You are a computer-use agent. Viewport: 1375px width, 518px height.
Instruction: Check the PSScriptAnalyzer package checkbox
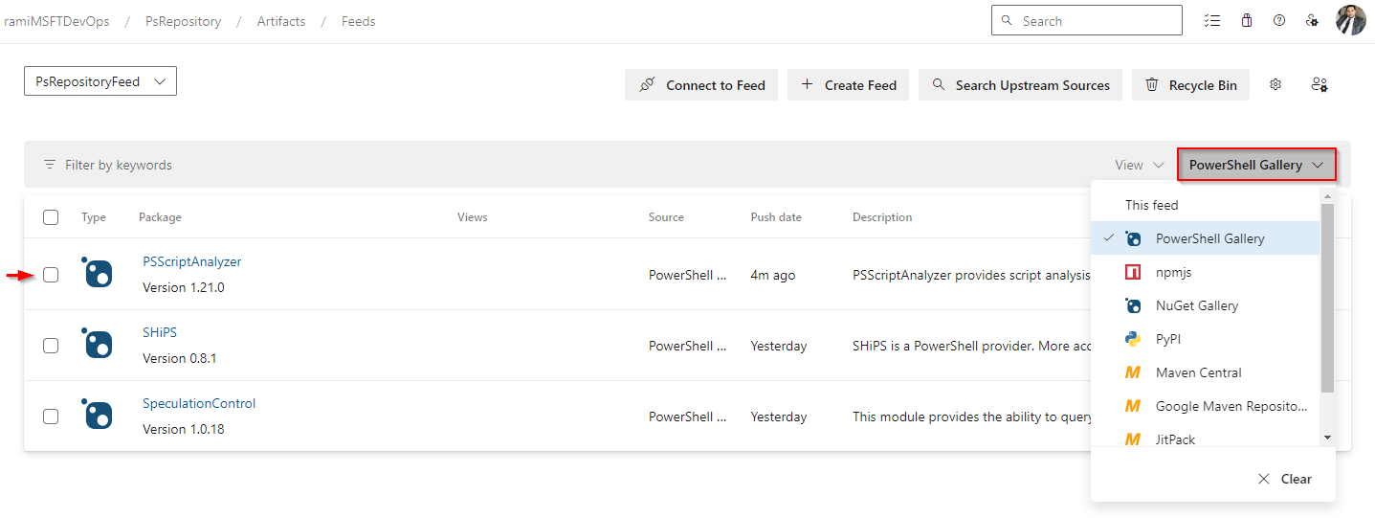point(51,275)
